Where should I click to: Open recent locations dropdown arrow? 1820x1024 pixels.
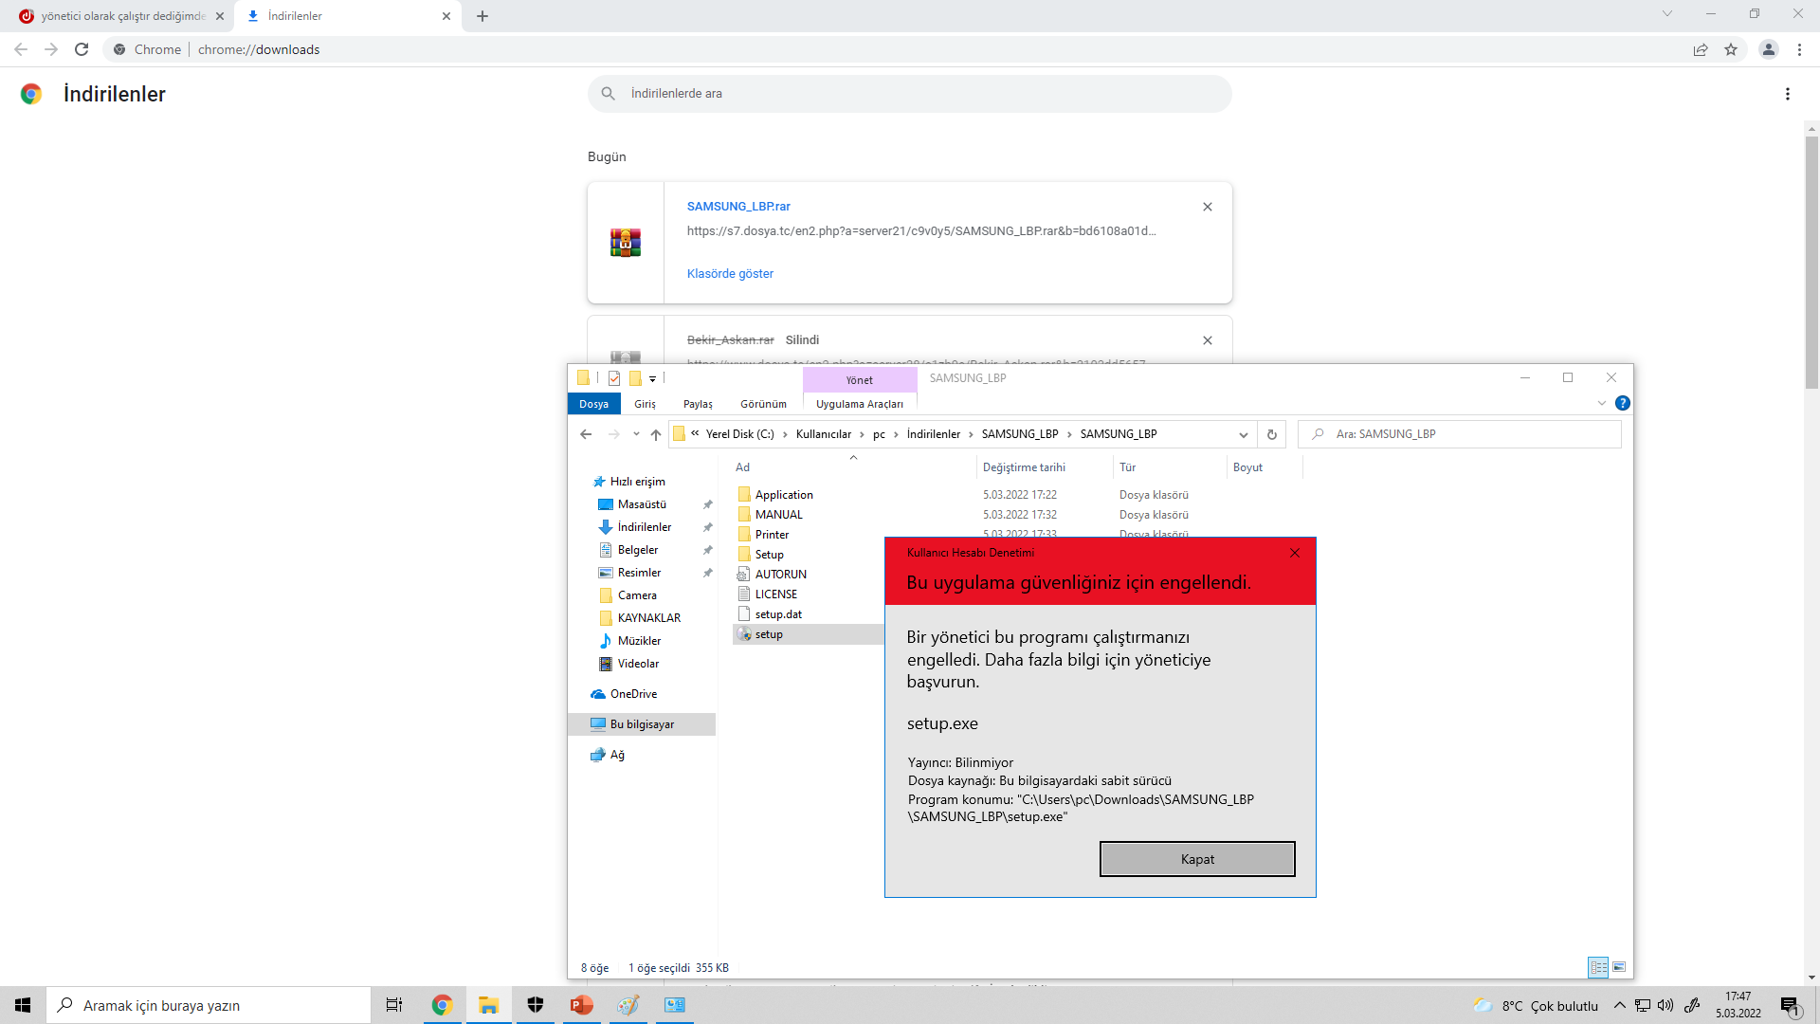636,434
